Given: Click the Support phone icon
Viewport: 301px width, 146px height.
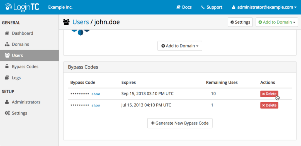Looking at the screenshot, I should click(x=203, y=7).
